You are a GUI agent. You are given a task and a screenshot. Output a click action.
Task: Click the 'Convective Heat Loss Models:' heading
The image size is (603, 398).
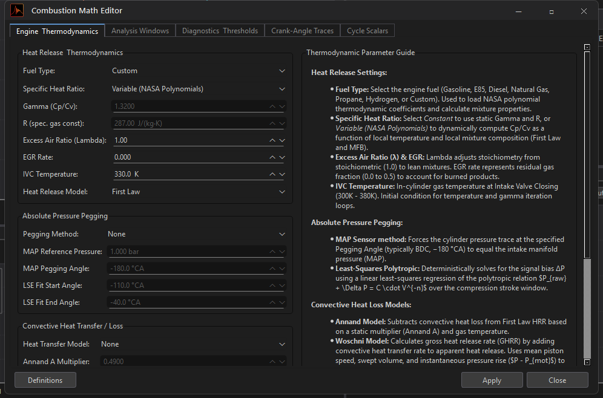coord(361,305)
